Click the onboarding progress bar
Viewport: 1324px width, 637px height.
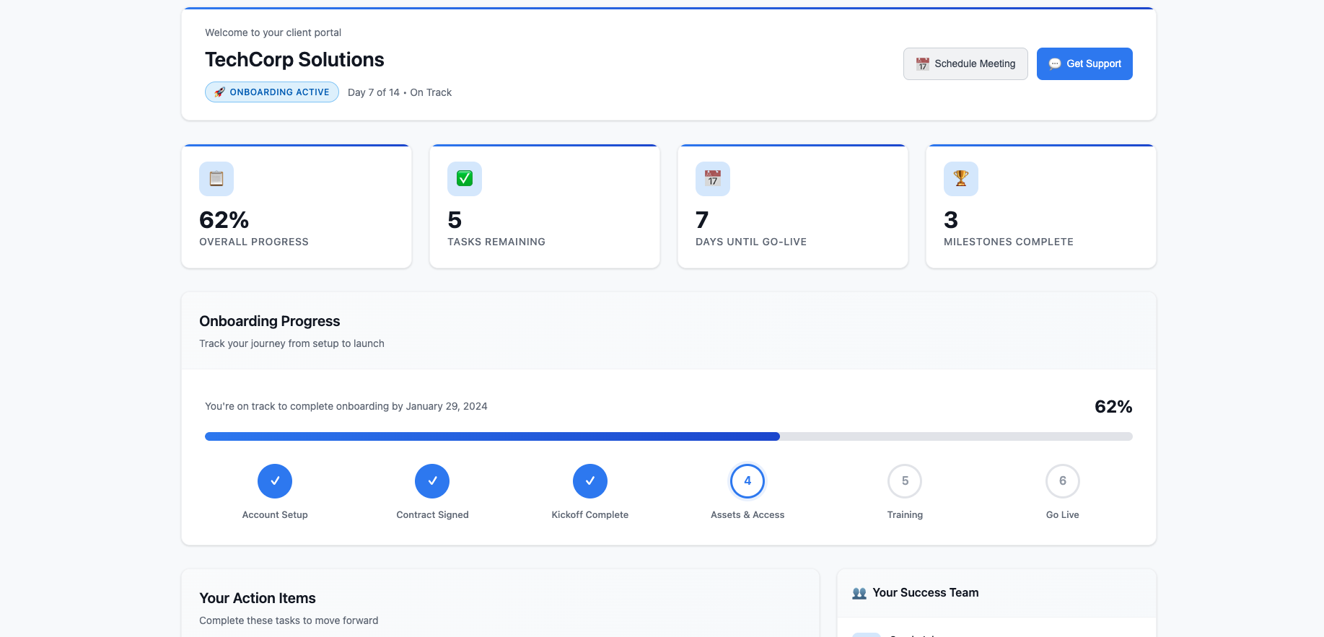668,436
